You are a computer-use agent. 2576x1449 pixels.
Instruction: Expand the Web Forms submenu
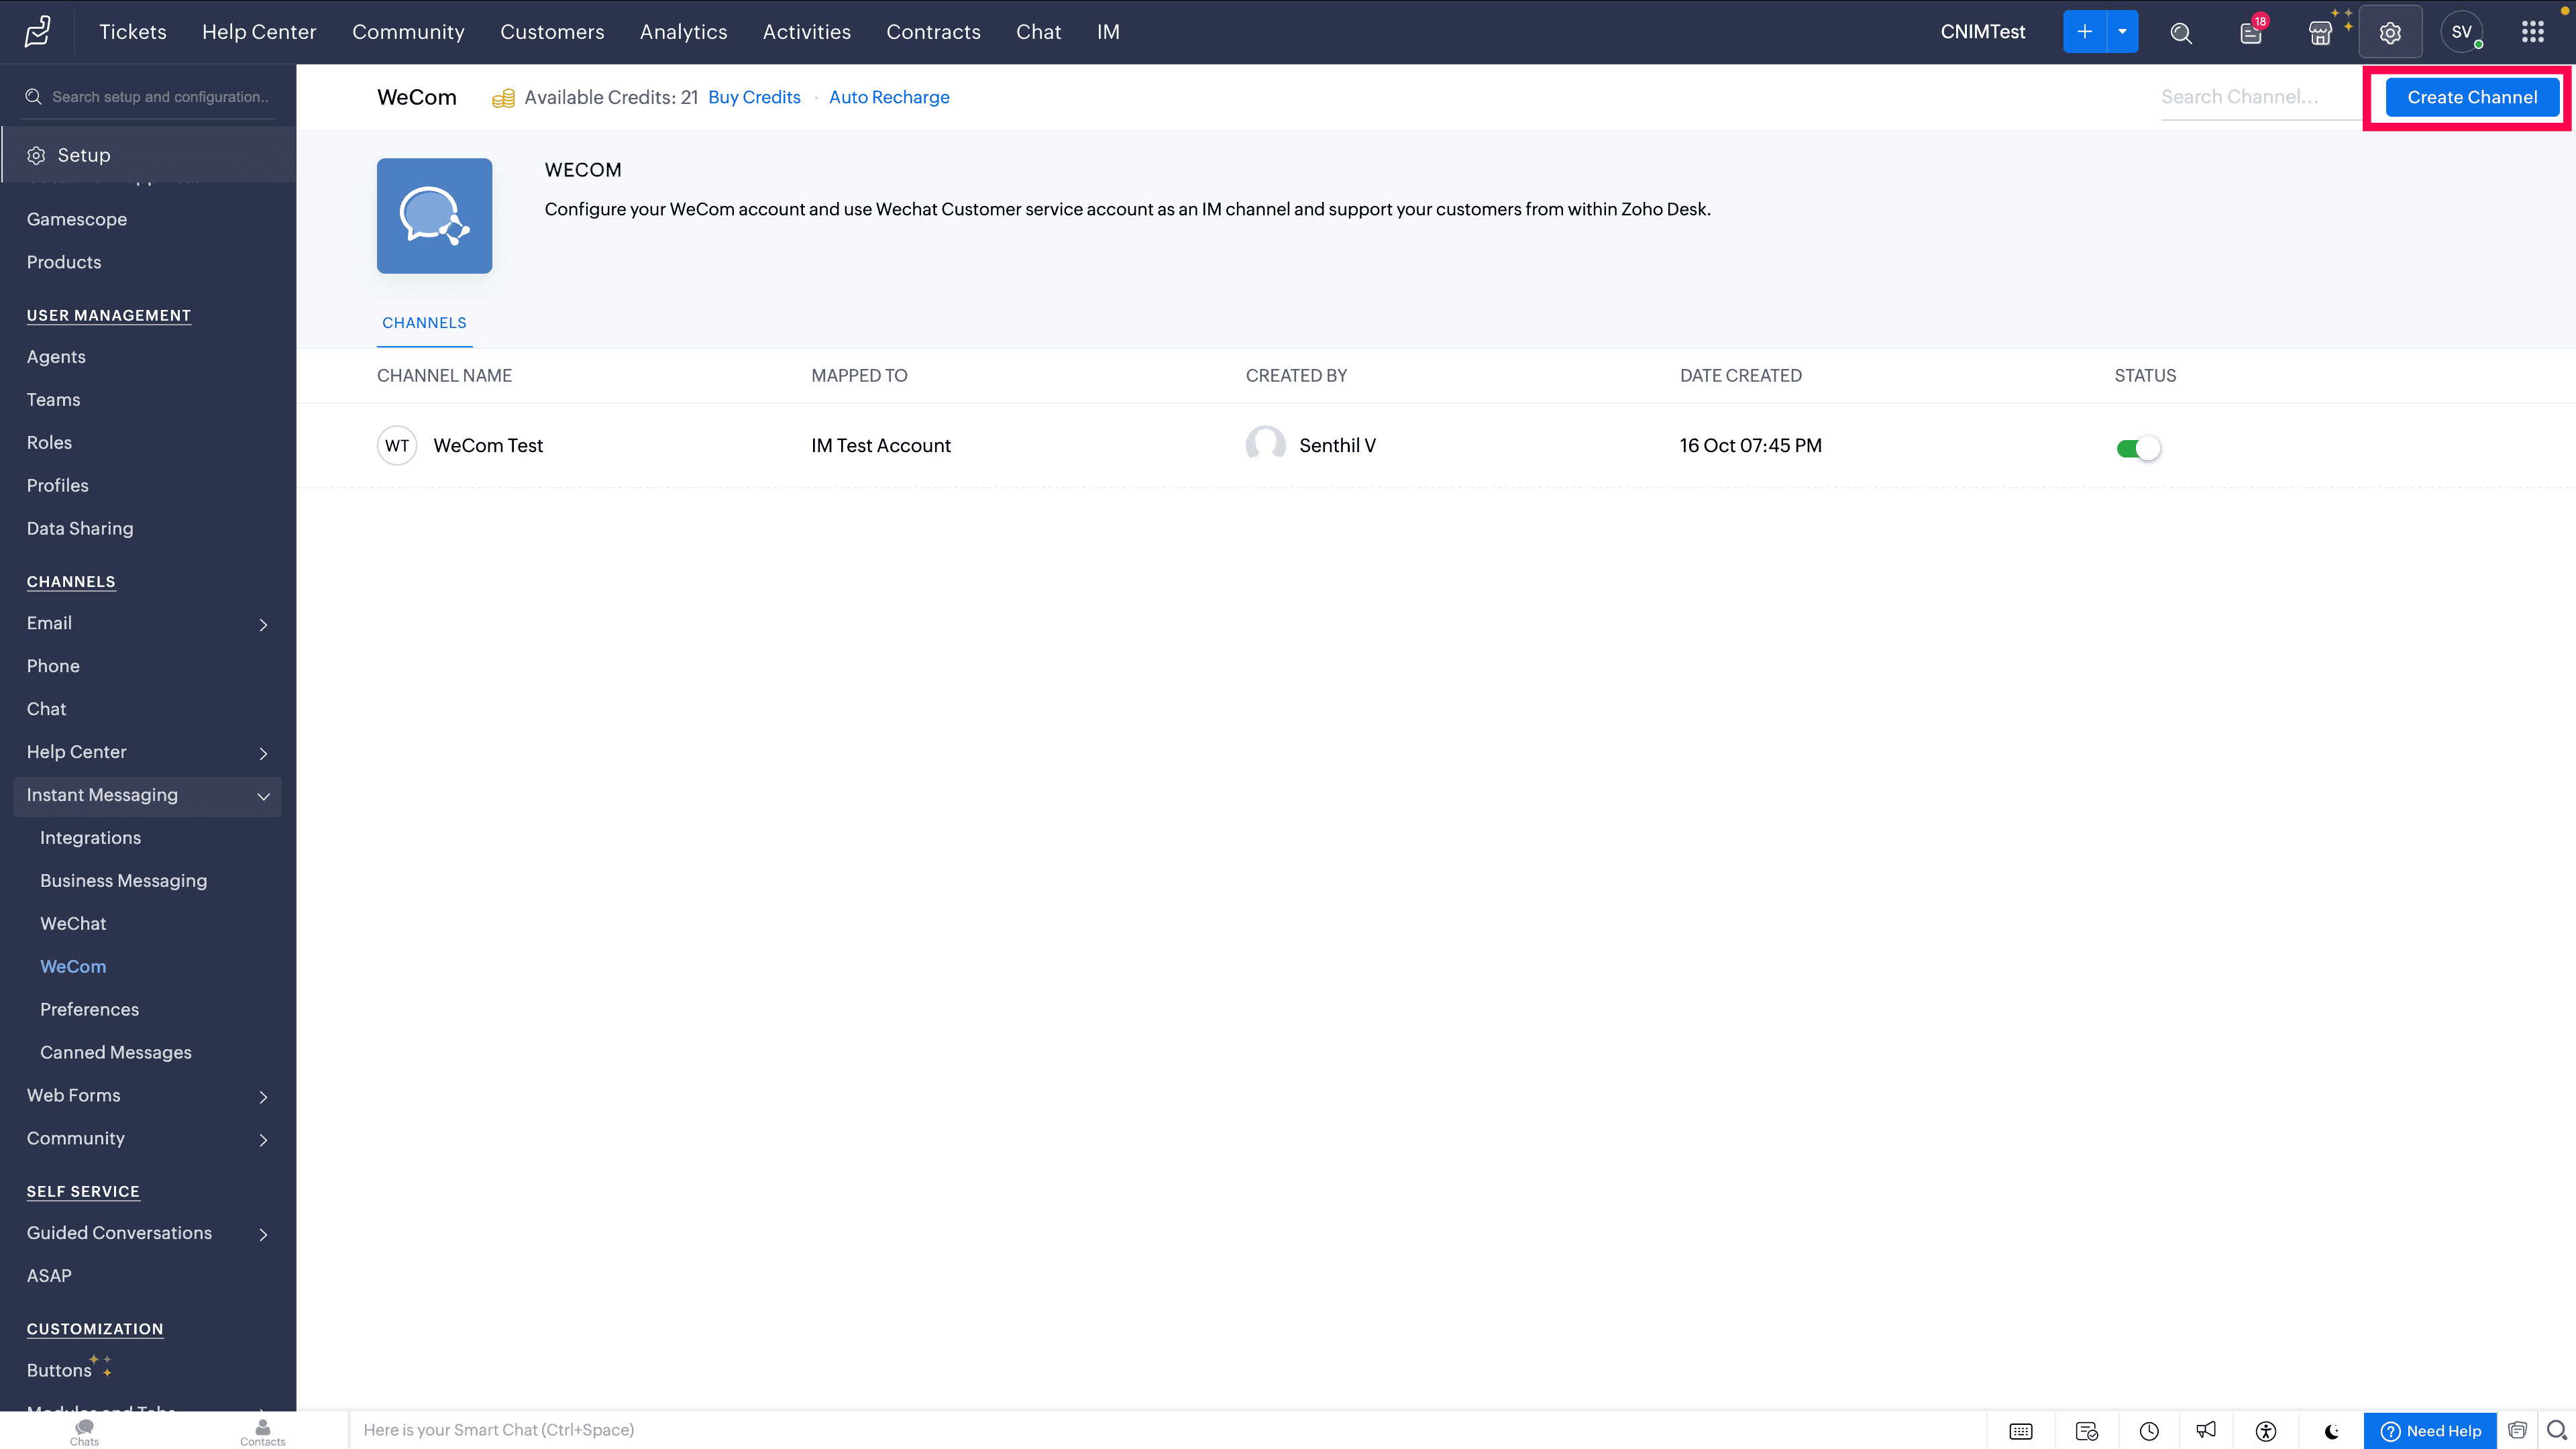[263, 1097]
